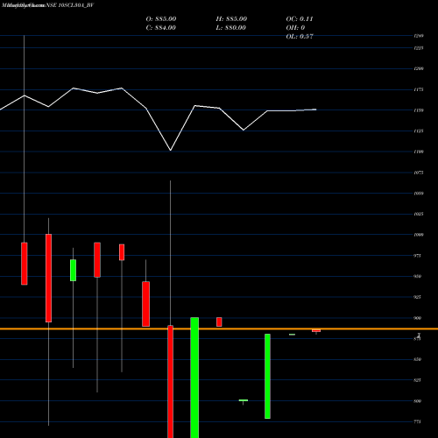Screen dimensions: 438x438
Task: Select the 1150 price axis label
Action: tap(419, 110)
